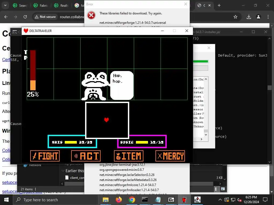Select the FIGHT command in DELTATRAVELER

coord(45,156)
